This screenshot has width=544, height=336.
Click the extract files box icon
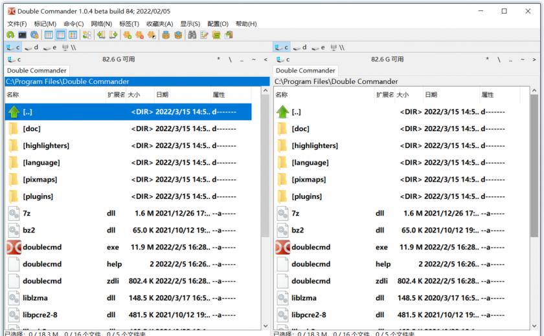178,35
